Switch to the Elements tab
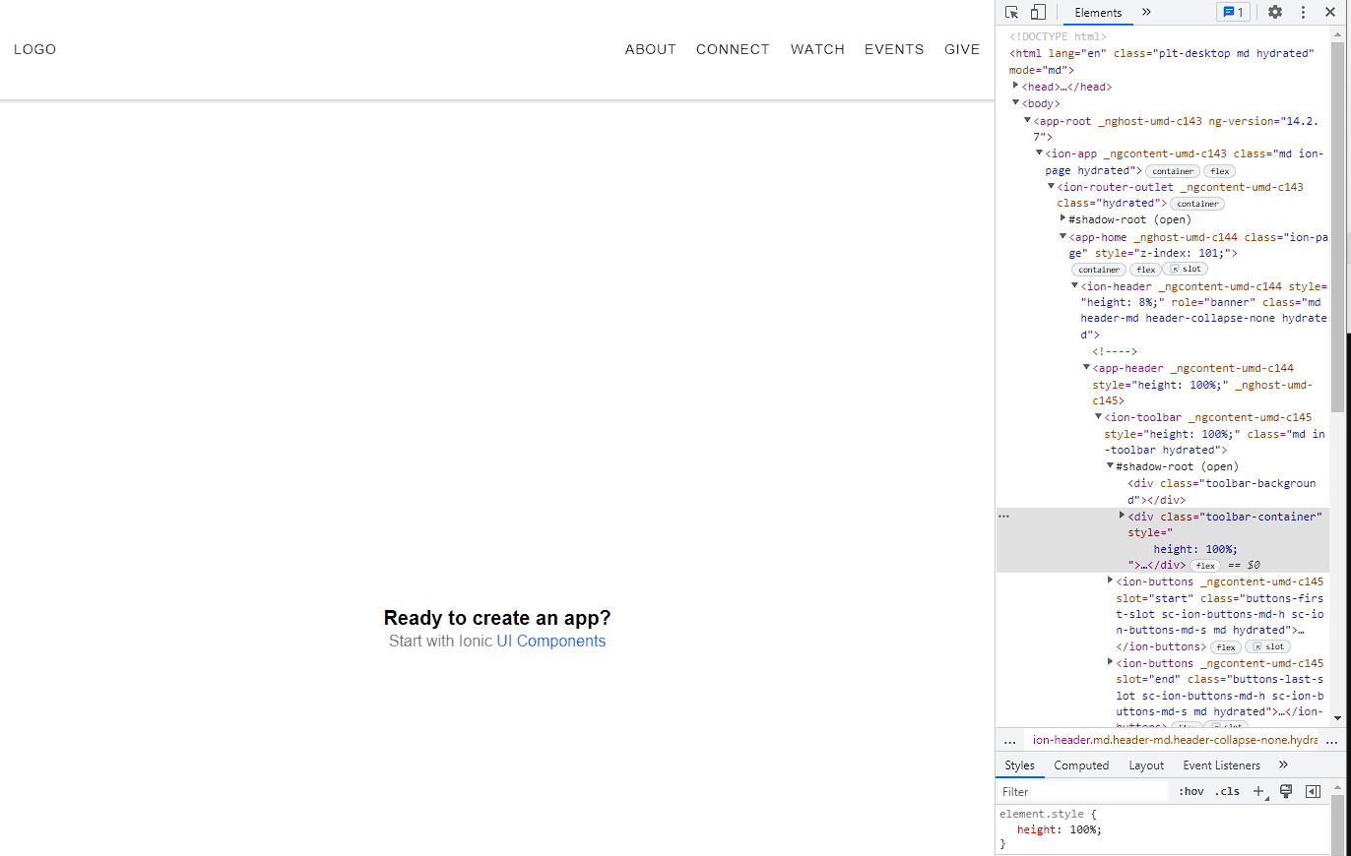Viewport: 1351px width, 856px height. point(1098,13)
